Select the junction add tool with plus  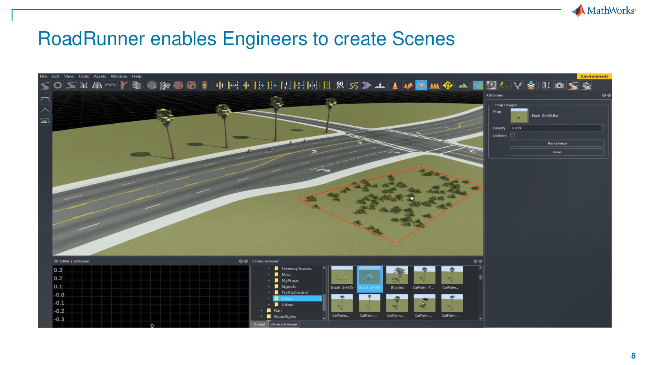point(152,86)
